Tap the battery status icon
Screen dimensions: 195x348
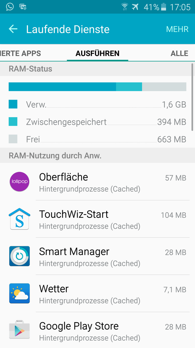(164, 7)
